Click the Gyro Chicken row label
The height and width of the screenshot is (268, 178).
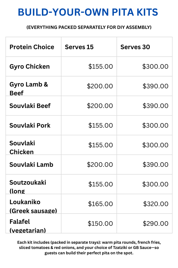[29, 66]
